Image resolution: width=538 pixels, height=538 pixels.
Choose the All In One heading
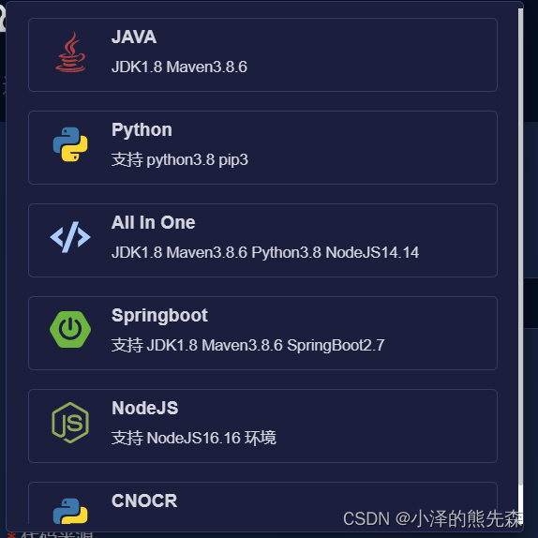154,223
